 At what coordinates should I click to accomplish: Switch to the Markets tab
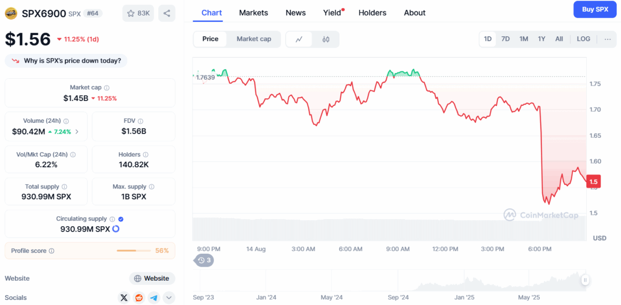click(254, 13)
